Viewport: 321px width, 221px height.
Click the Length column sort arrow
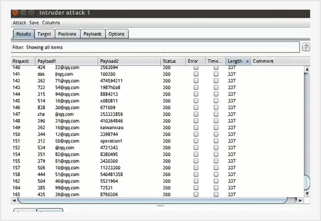click(247, 61)
